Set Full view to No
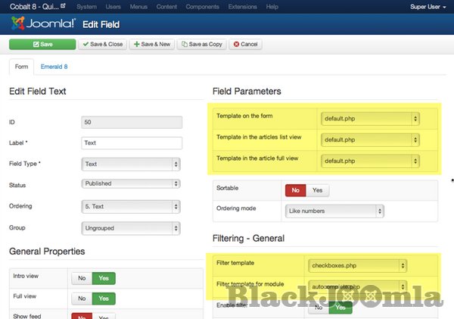Image resolution: width=454 pixels, height=319 pixels. tap(79, 299)
